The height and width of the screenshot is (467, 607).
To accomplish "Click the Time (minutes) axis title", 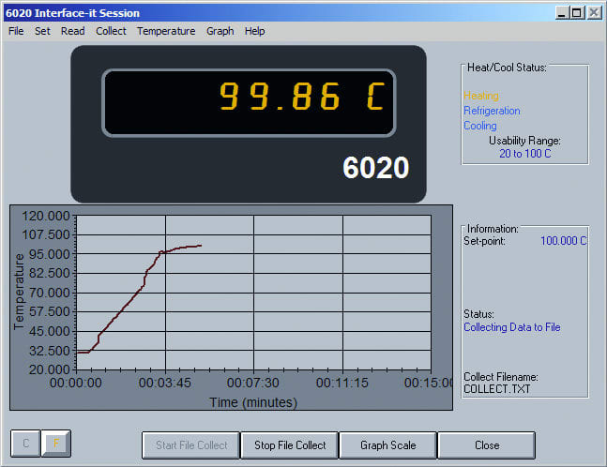I will point(253,402).
